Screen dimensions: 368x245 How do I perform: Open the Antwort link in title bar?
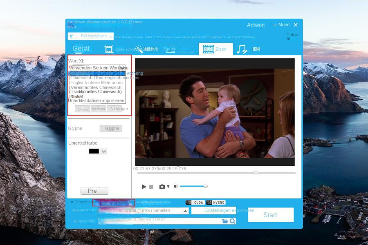(x=256, y=25)
